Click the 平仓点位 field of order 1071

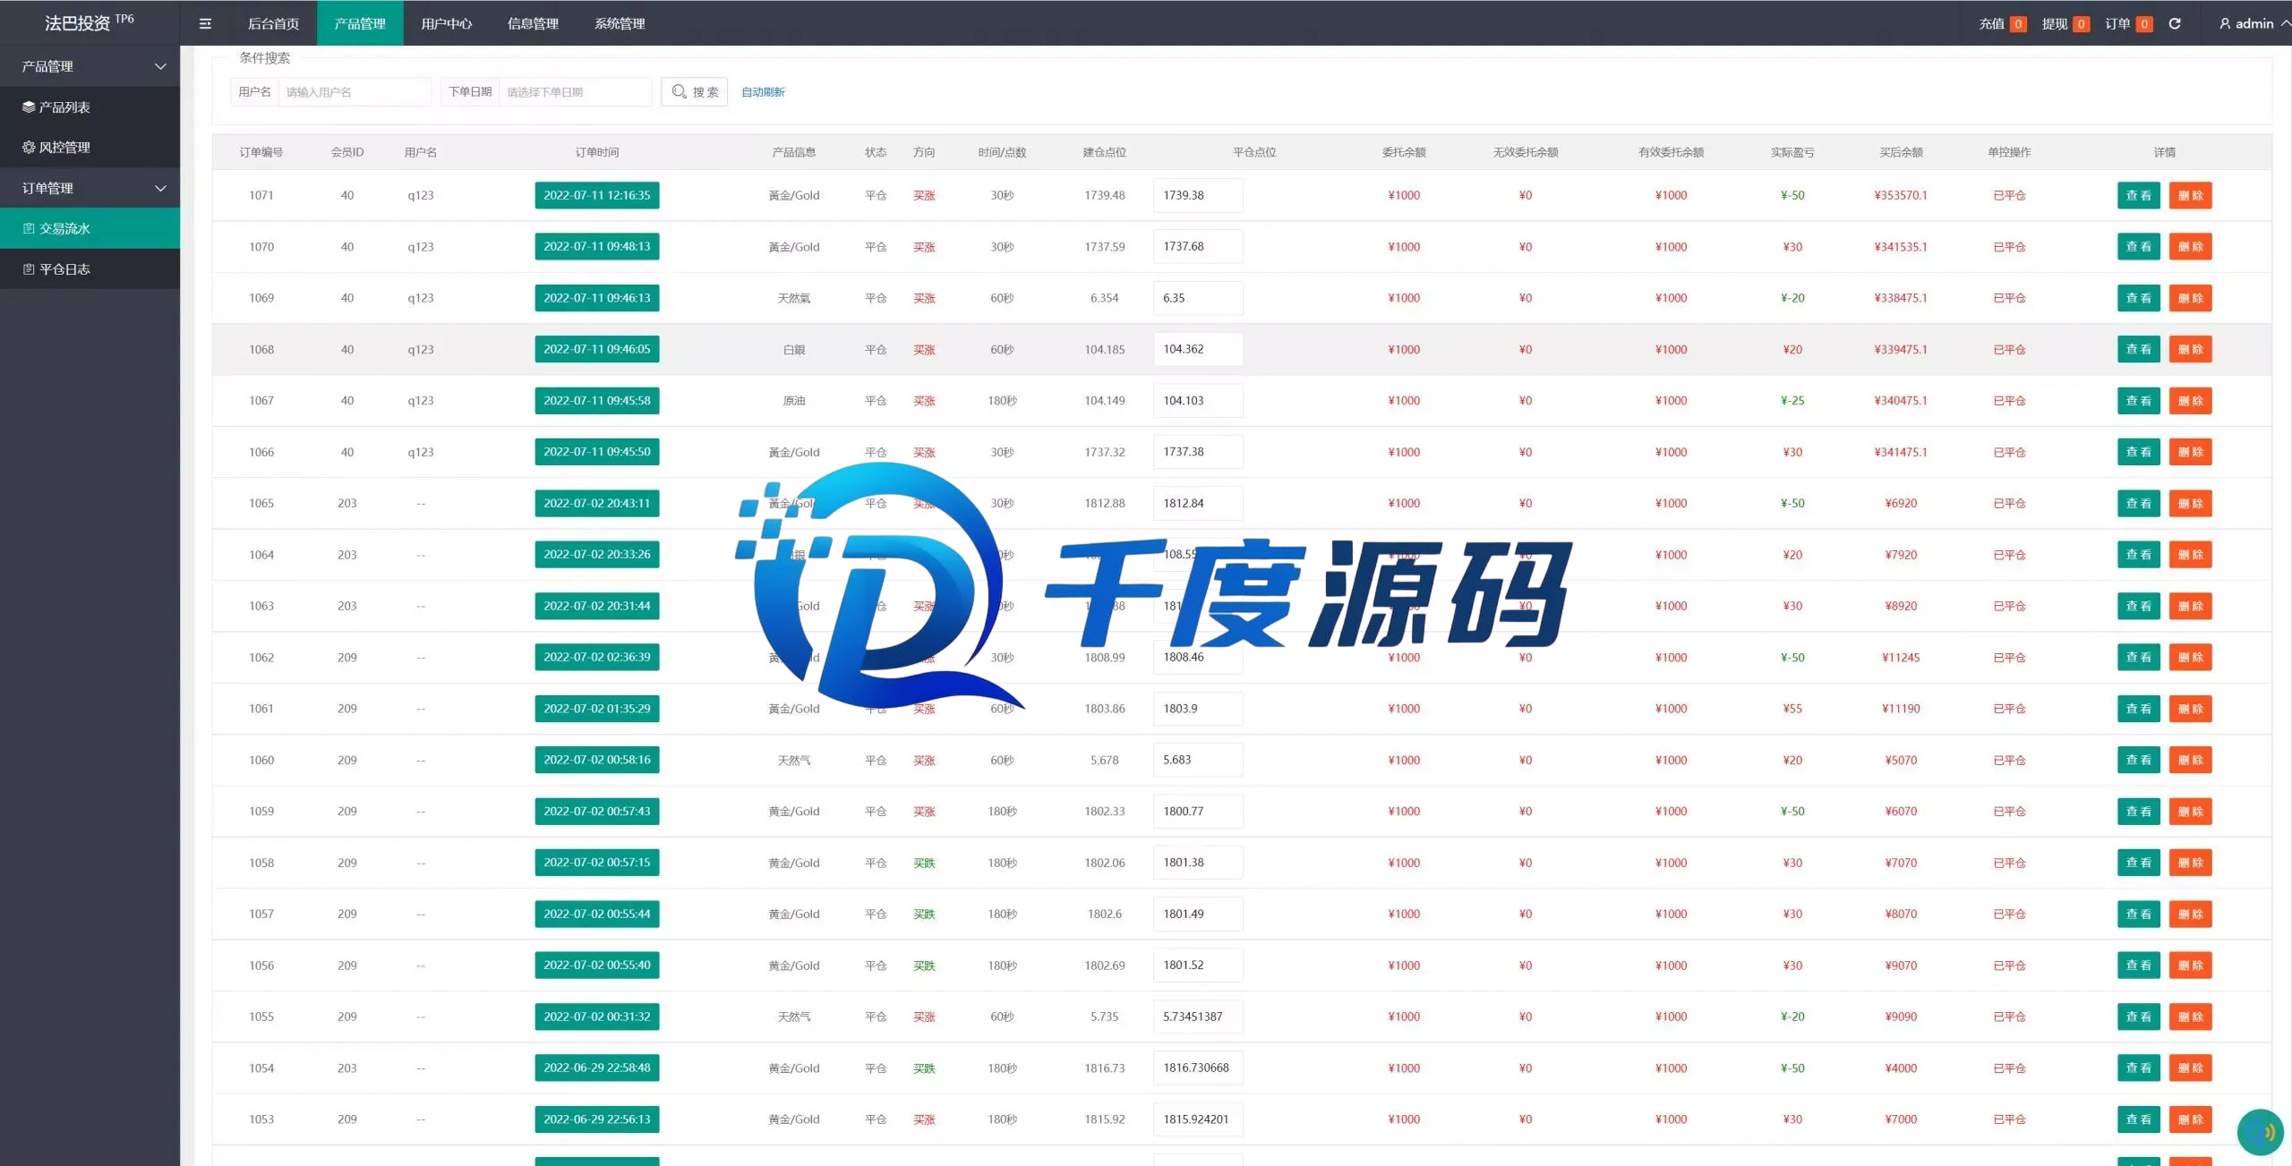point(1198,195)
